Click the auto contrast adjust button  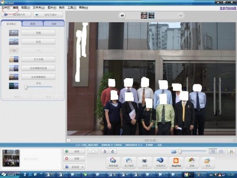tap(39, 68)
